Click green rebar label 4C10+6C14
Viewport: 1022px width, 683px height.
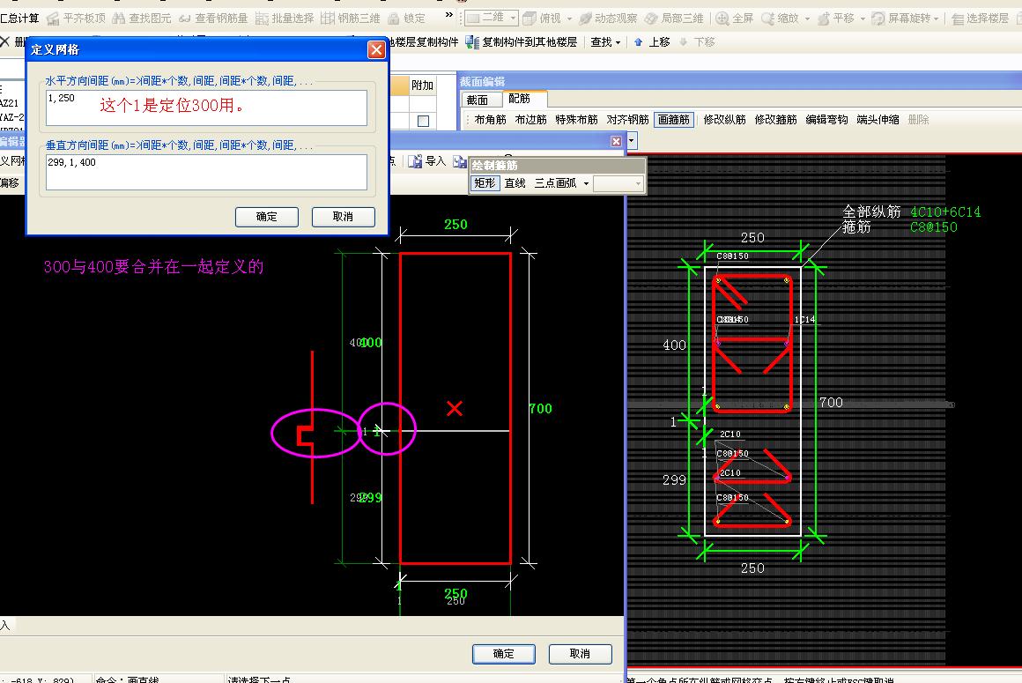pos(945,212)
